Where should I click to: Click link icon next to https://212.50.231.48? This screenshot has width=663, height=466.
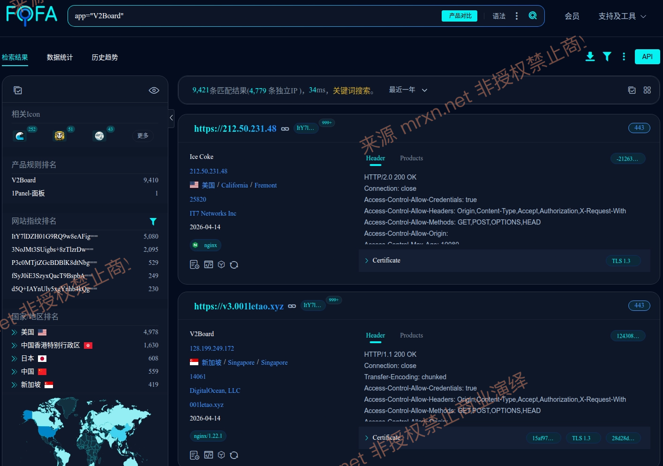285,129
